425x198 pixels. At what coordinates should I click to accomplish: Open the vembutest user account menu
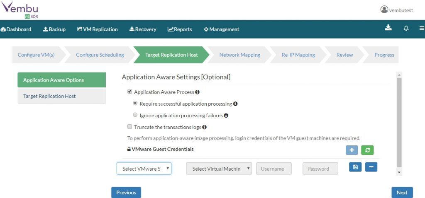point(396,10)
